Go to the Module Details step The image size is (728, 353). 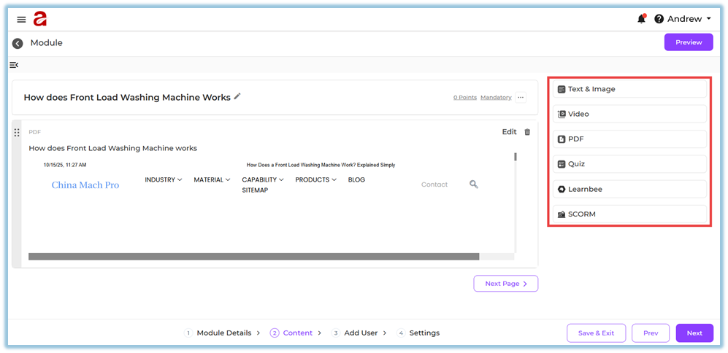pyautogui.click(x=223, y=333)
